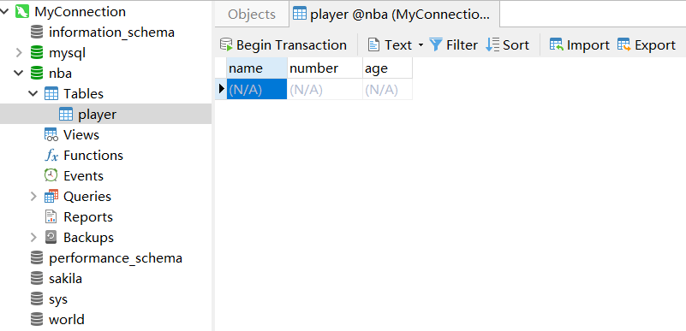Select the Events label
Image resolution: width=686 pixels, height=331 pixels.
[83, 176]
